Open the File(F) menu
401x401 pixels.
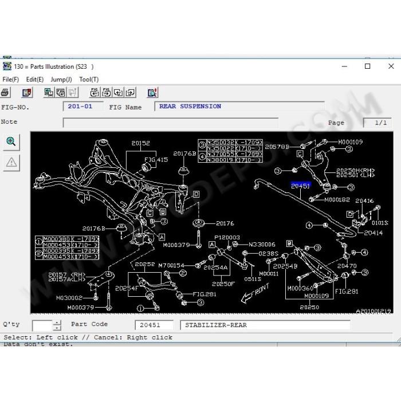click(11, 80)
